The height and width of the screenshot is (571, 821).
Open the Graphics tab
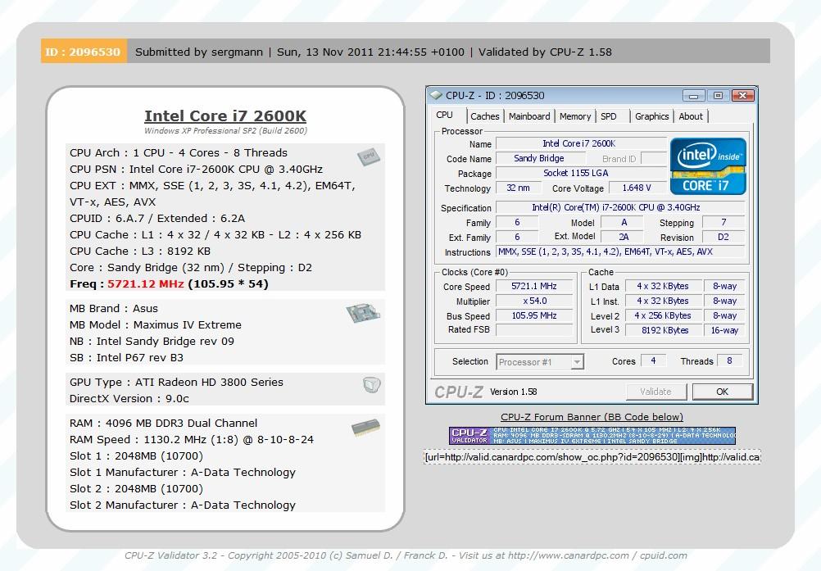pos(652,116)
